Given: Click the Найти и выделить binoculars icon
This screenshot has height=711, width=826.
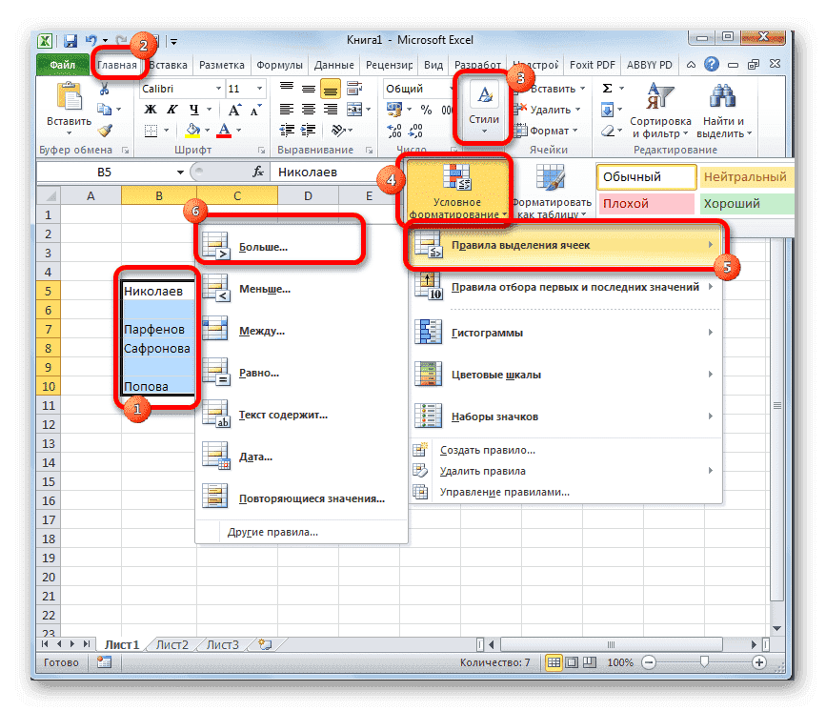Looking at the screenshot, I should 721,95.
